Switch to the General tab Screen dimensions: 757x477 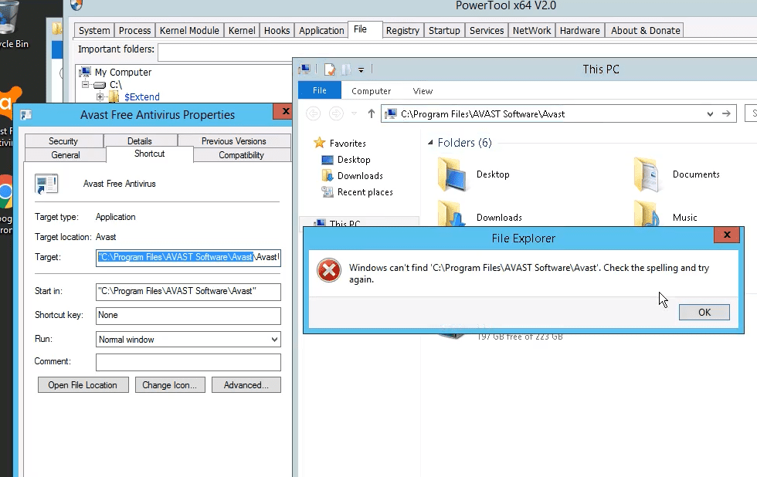[65, 155]
